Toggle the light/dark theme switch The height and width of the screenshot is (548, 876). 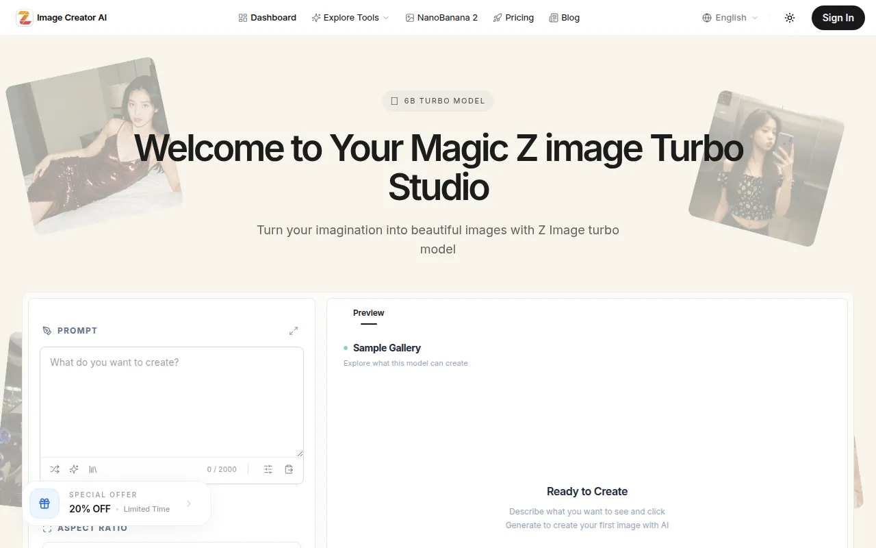[x=790, y=18]
